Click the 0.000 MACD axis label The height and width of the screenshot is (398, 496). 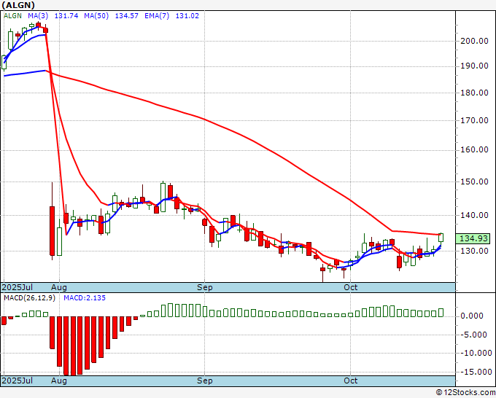click(472, 316)
